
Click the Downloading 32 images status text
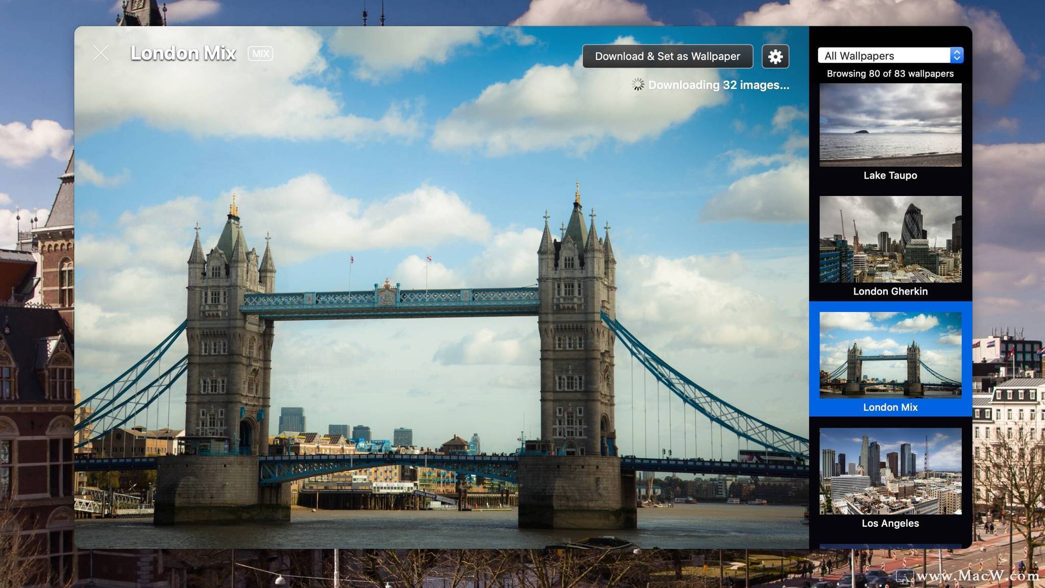718,85
